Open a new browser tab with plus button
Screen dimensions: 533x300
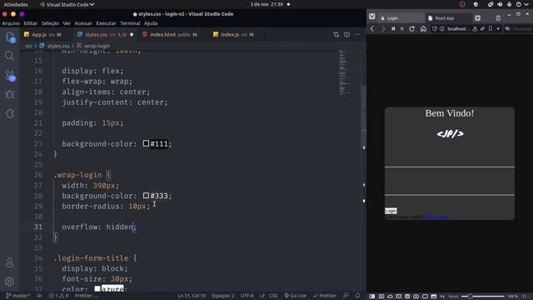(477, 17)
